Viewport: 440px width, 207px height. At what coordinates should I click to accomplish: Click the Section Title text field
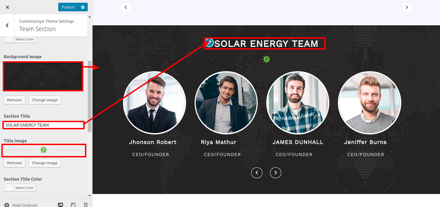pos(43,125)
